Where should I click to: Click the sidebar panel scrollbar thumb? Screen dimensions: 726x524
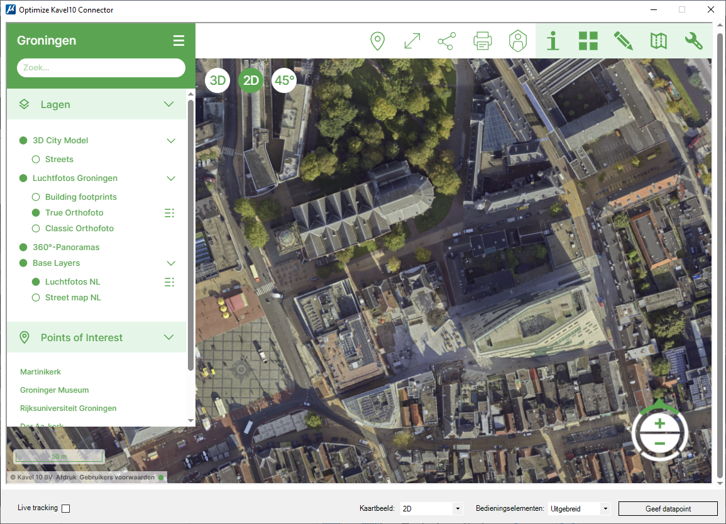point(190,235)
